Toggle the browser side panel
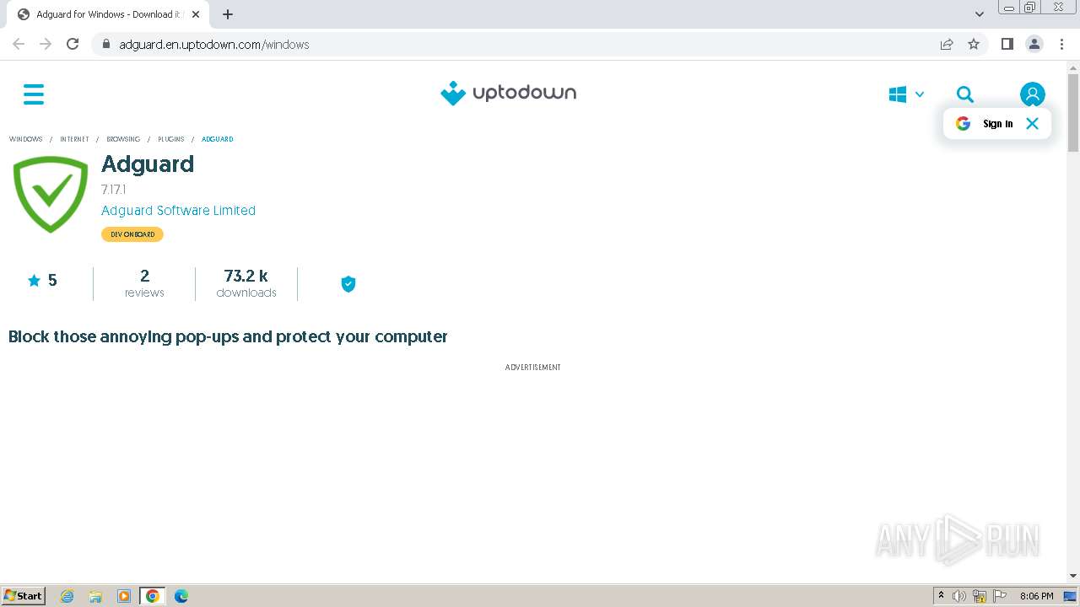This screenshot has height=607, width=1080. 1007,44
